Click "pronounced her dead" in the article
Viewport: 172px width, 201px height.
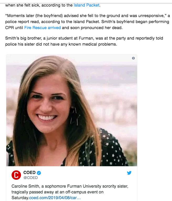pos(101,28)
